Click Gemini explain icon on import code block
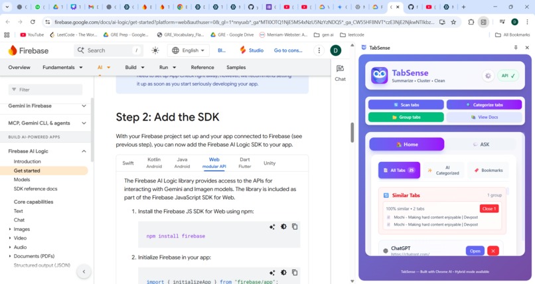This screenshot has width=535, height=284. [272, 273]
